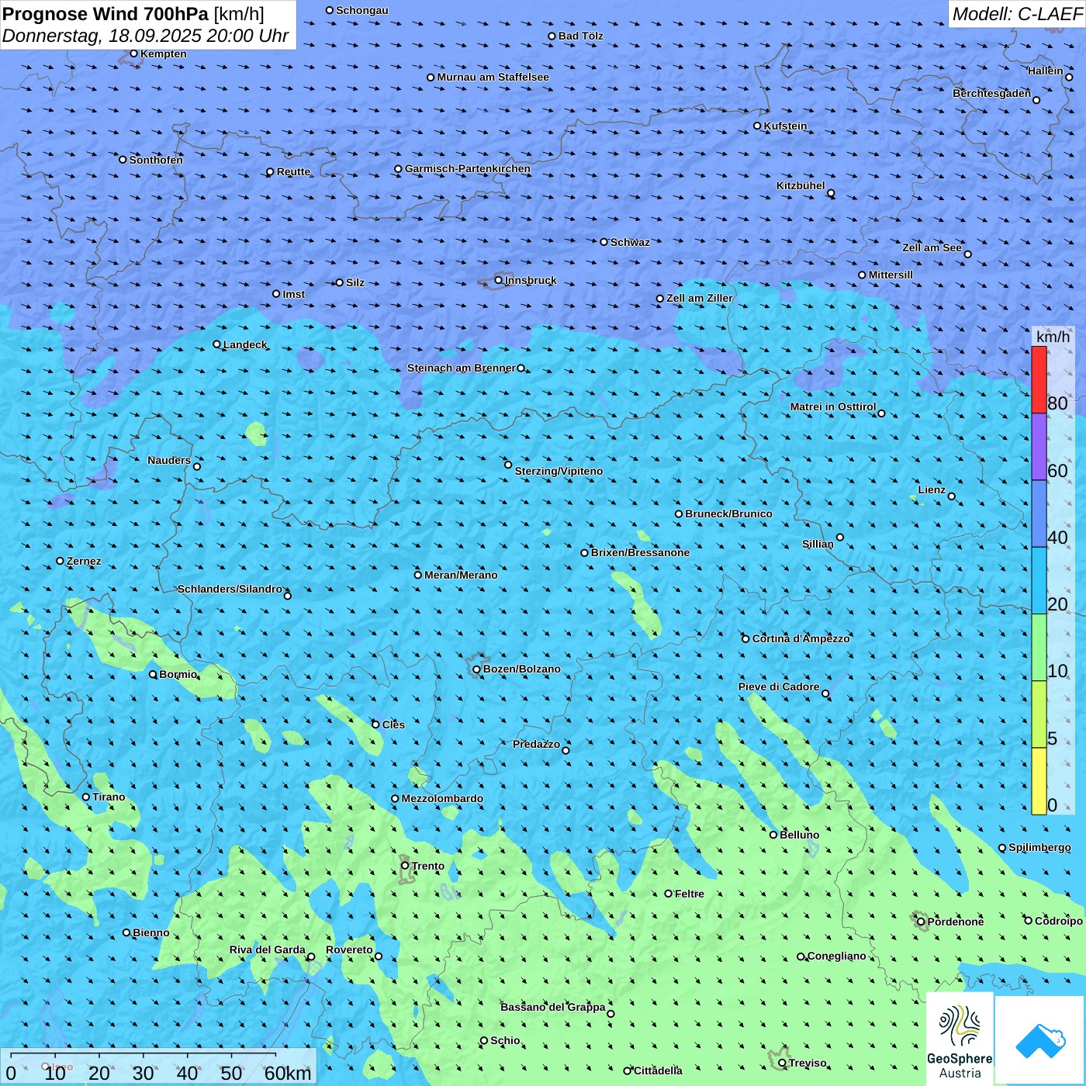Click the Bozen/Bolzano city marker
Screen dimensions: 1086x1086
click(476, 669)
